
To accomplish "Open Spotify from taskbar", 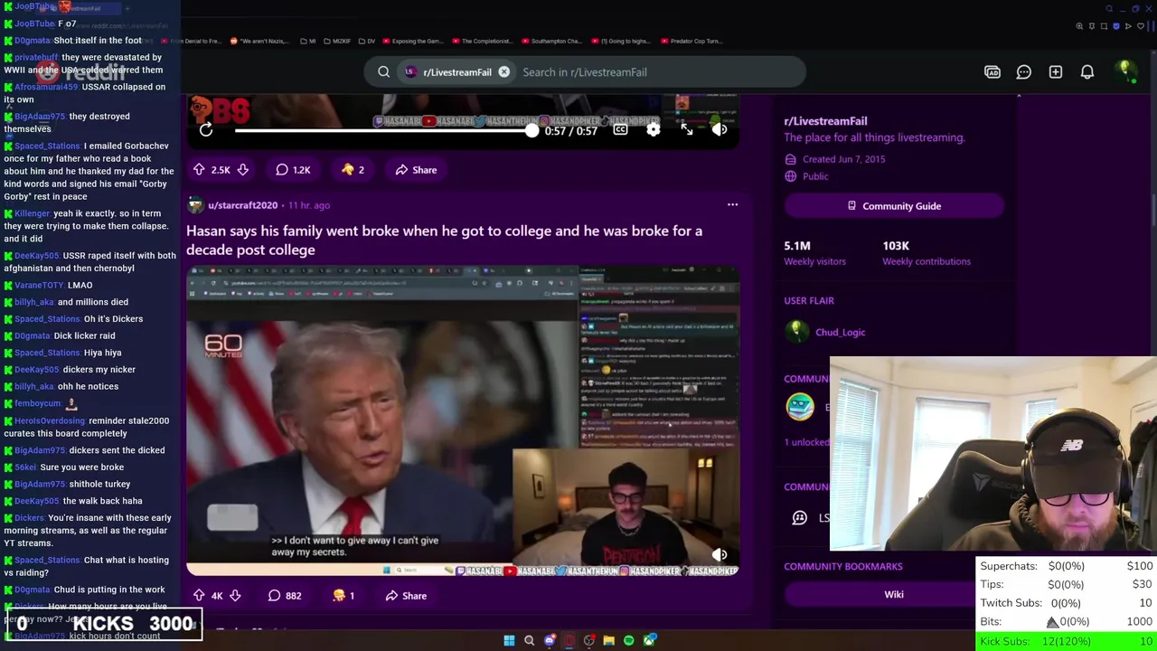I will pos(628,641).
